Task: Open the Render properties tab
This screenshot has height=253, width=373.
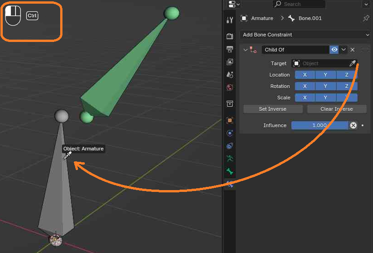Action: point(229,36)
